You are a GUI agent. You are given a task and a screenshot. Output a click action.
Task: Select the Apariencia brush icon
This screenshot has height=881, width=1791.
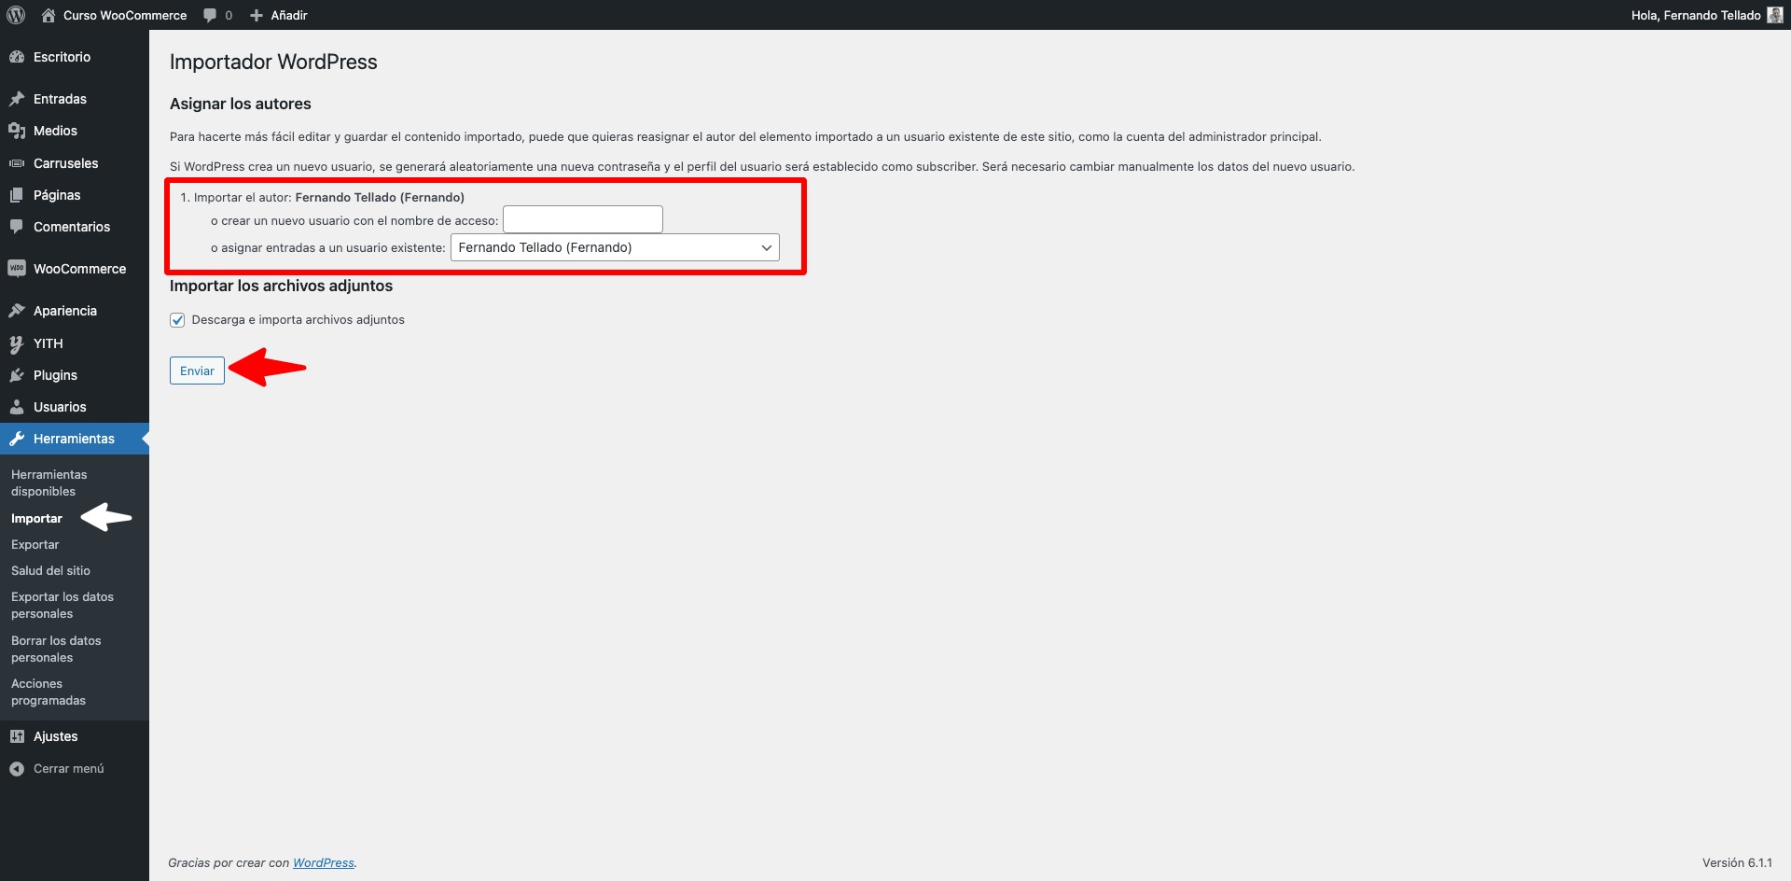[x=17, y=311]
